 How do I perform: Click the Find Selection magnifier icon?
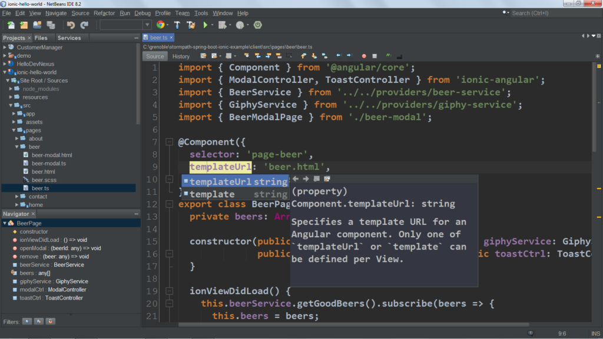point(247,56)
